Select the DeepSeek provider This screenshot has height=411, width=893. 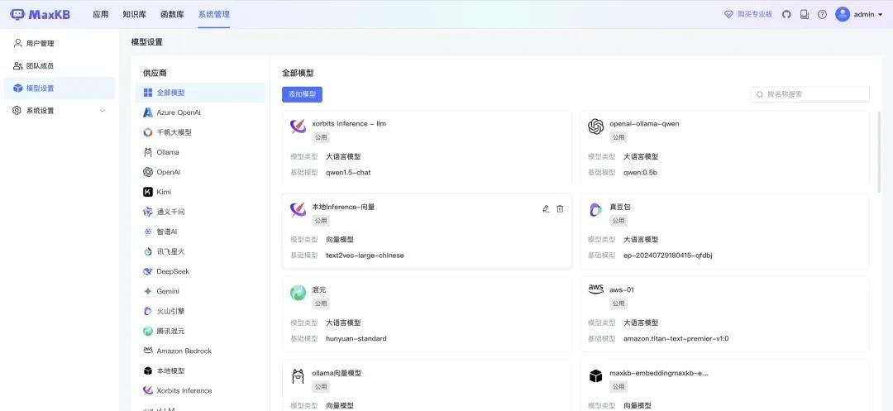(200, 271)
